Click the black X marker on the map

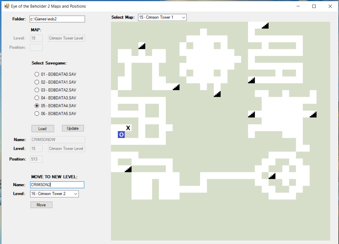128,128
